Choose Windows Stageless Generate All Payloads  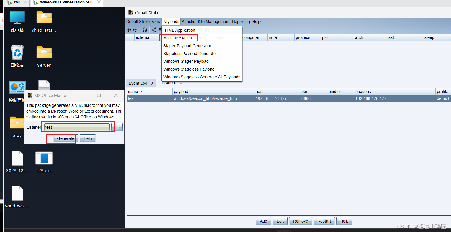pyautogui.click(x=202, y=77)
